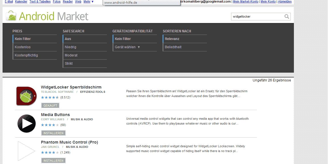328x164 pixels.
Task: Open developer Cory Williams
Action: coord(53,119)
